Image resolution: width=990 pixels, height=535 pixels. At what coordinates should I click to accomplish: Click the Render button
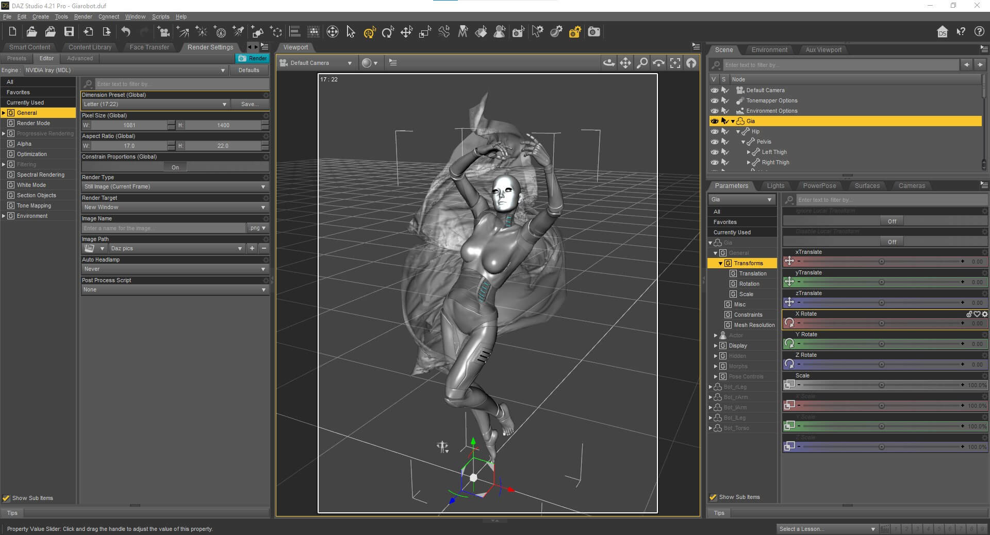point(253,58)
